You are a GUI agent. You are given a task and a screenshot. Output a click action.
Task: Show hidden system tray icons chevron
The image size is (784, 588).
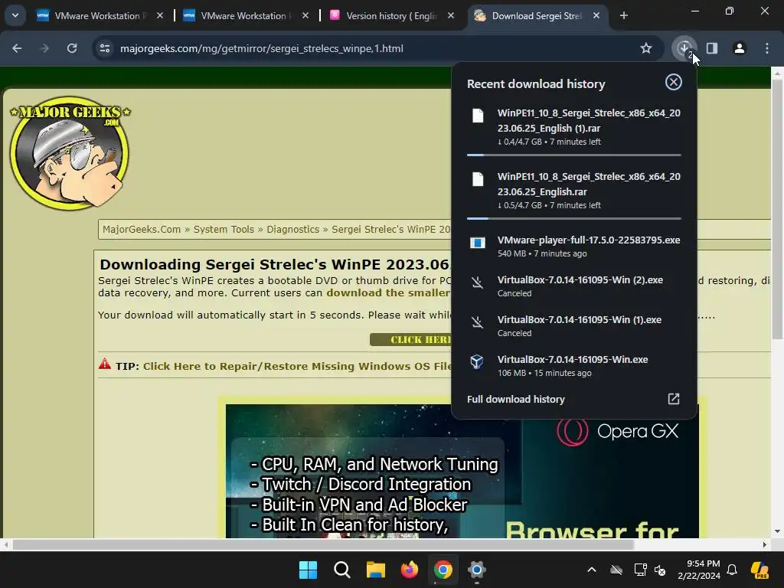pyautogui.click(x=592, y=570)
